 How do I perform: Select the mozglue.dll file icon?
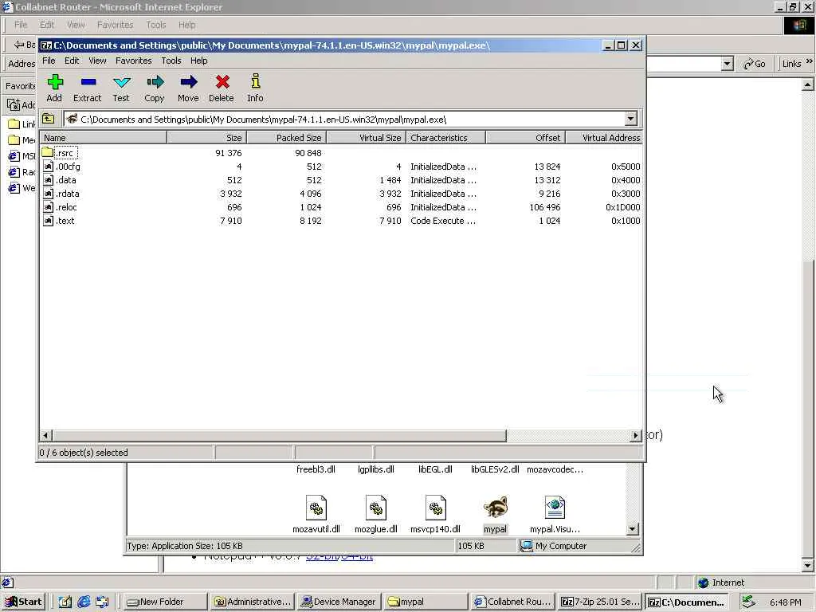click(376, 508)
